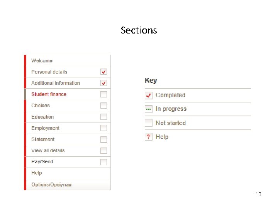Tick the Choices section checkbox
278x208 pixels.
103,106
